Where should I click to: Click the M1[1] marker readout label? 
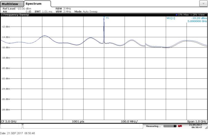pyautogui.click(x=171, y=18)
